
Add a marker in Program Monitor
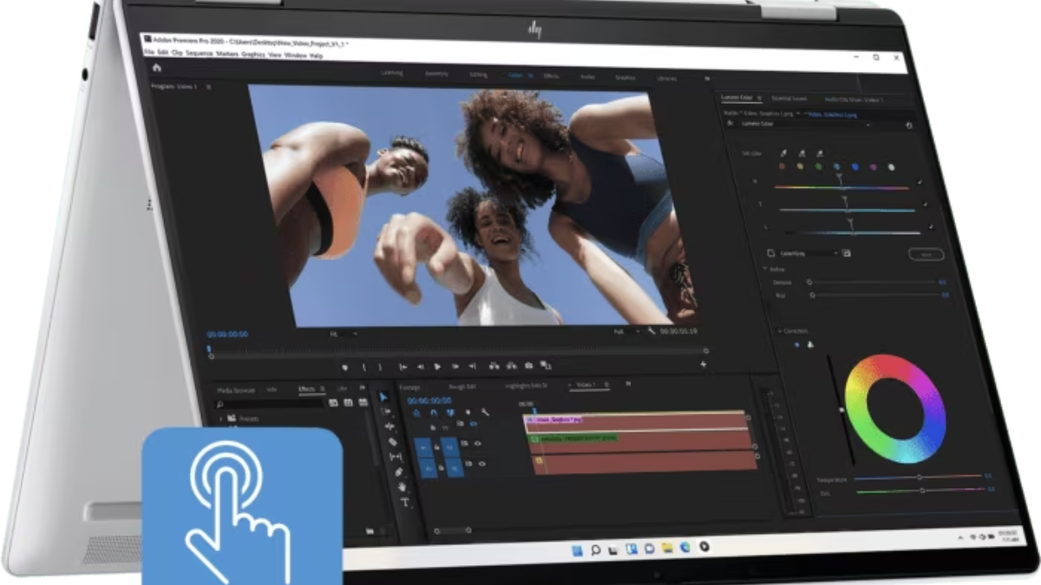(344, 367)
